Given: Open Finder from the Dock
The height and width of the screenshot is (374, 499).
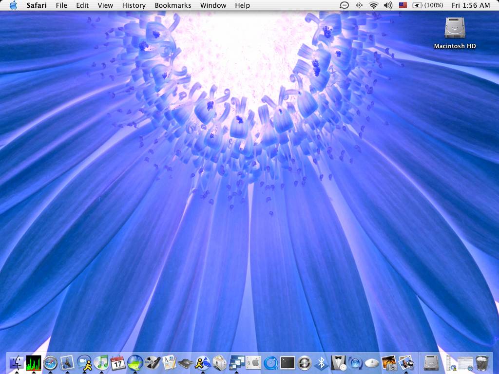Looking at the screenshot, I should 17,362.
